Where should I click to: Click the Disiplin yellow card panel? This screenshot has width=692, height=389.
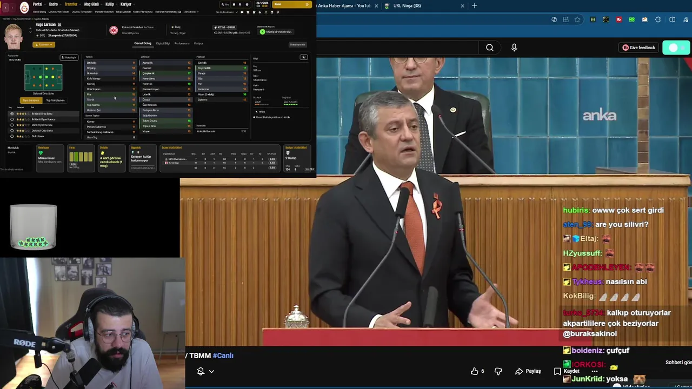111,158
